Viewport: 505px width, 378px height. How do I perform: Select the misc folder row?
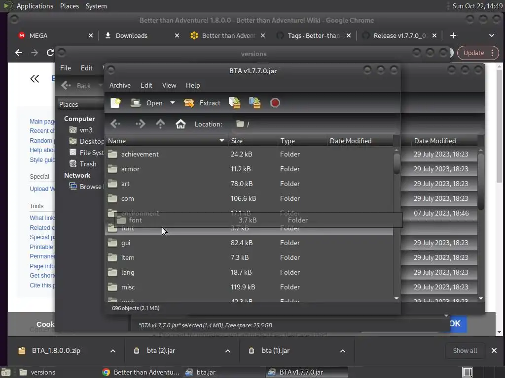point(249,287)
